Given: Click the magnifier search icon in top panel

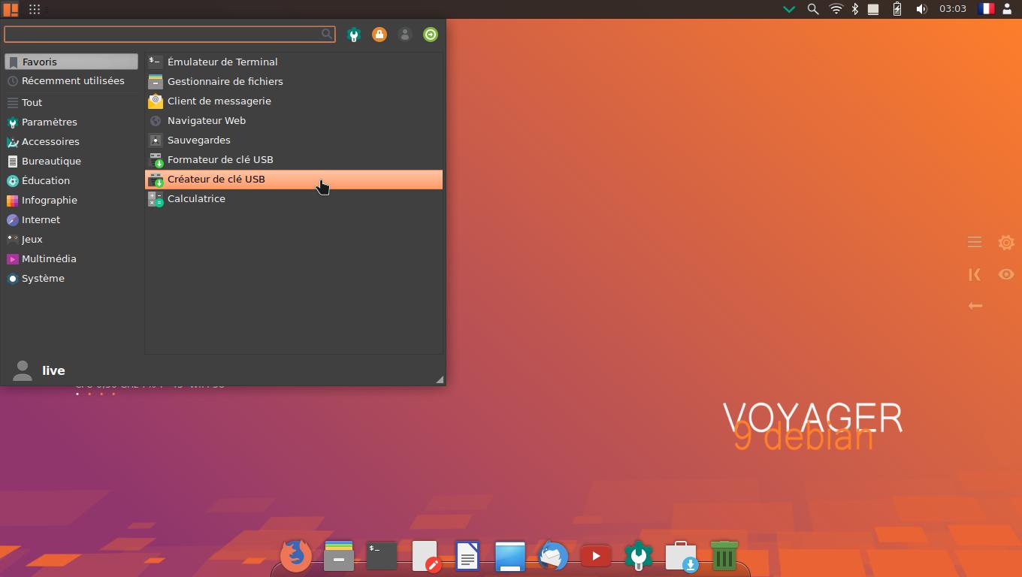Looking at the screenshot, I should point(812,9).
